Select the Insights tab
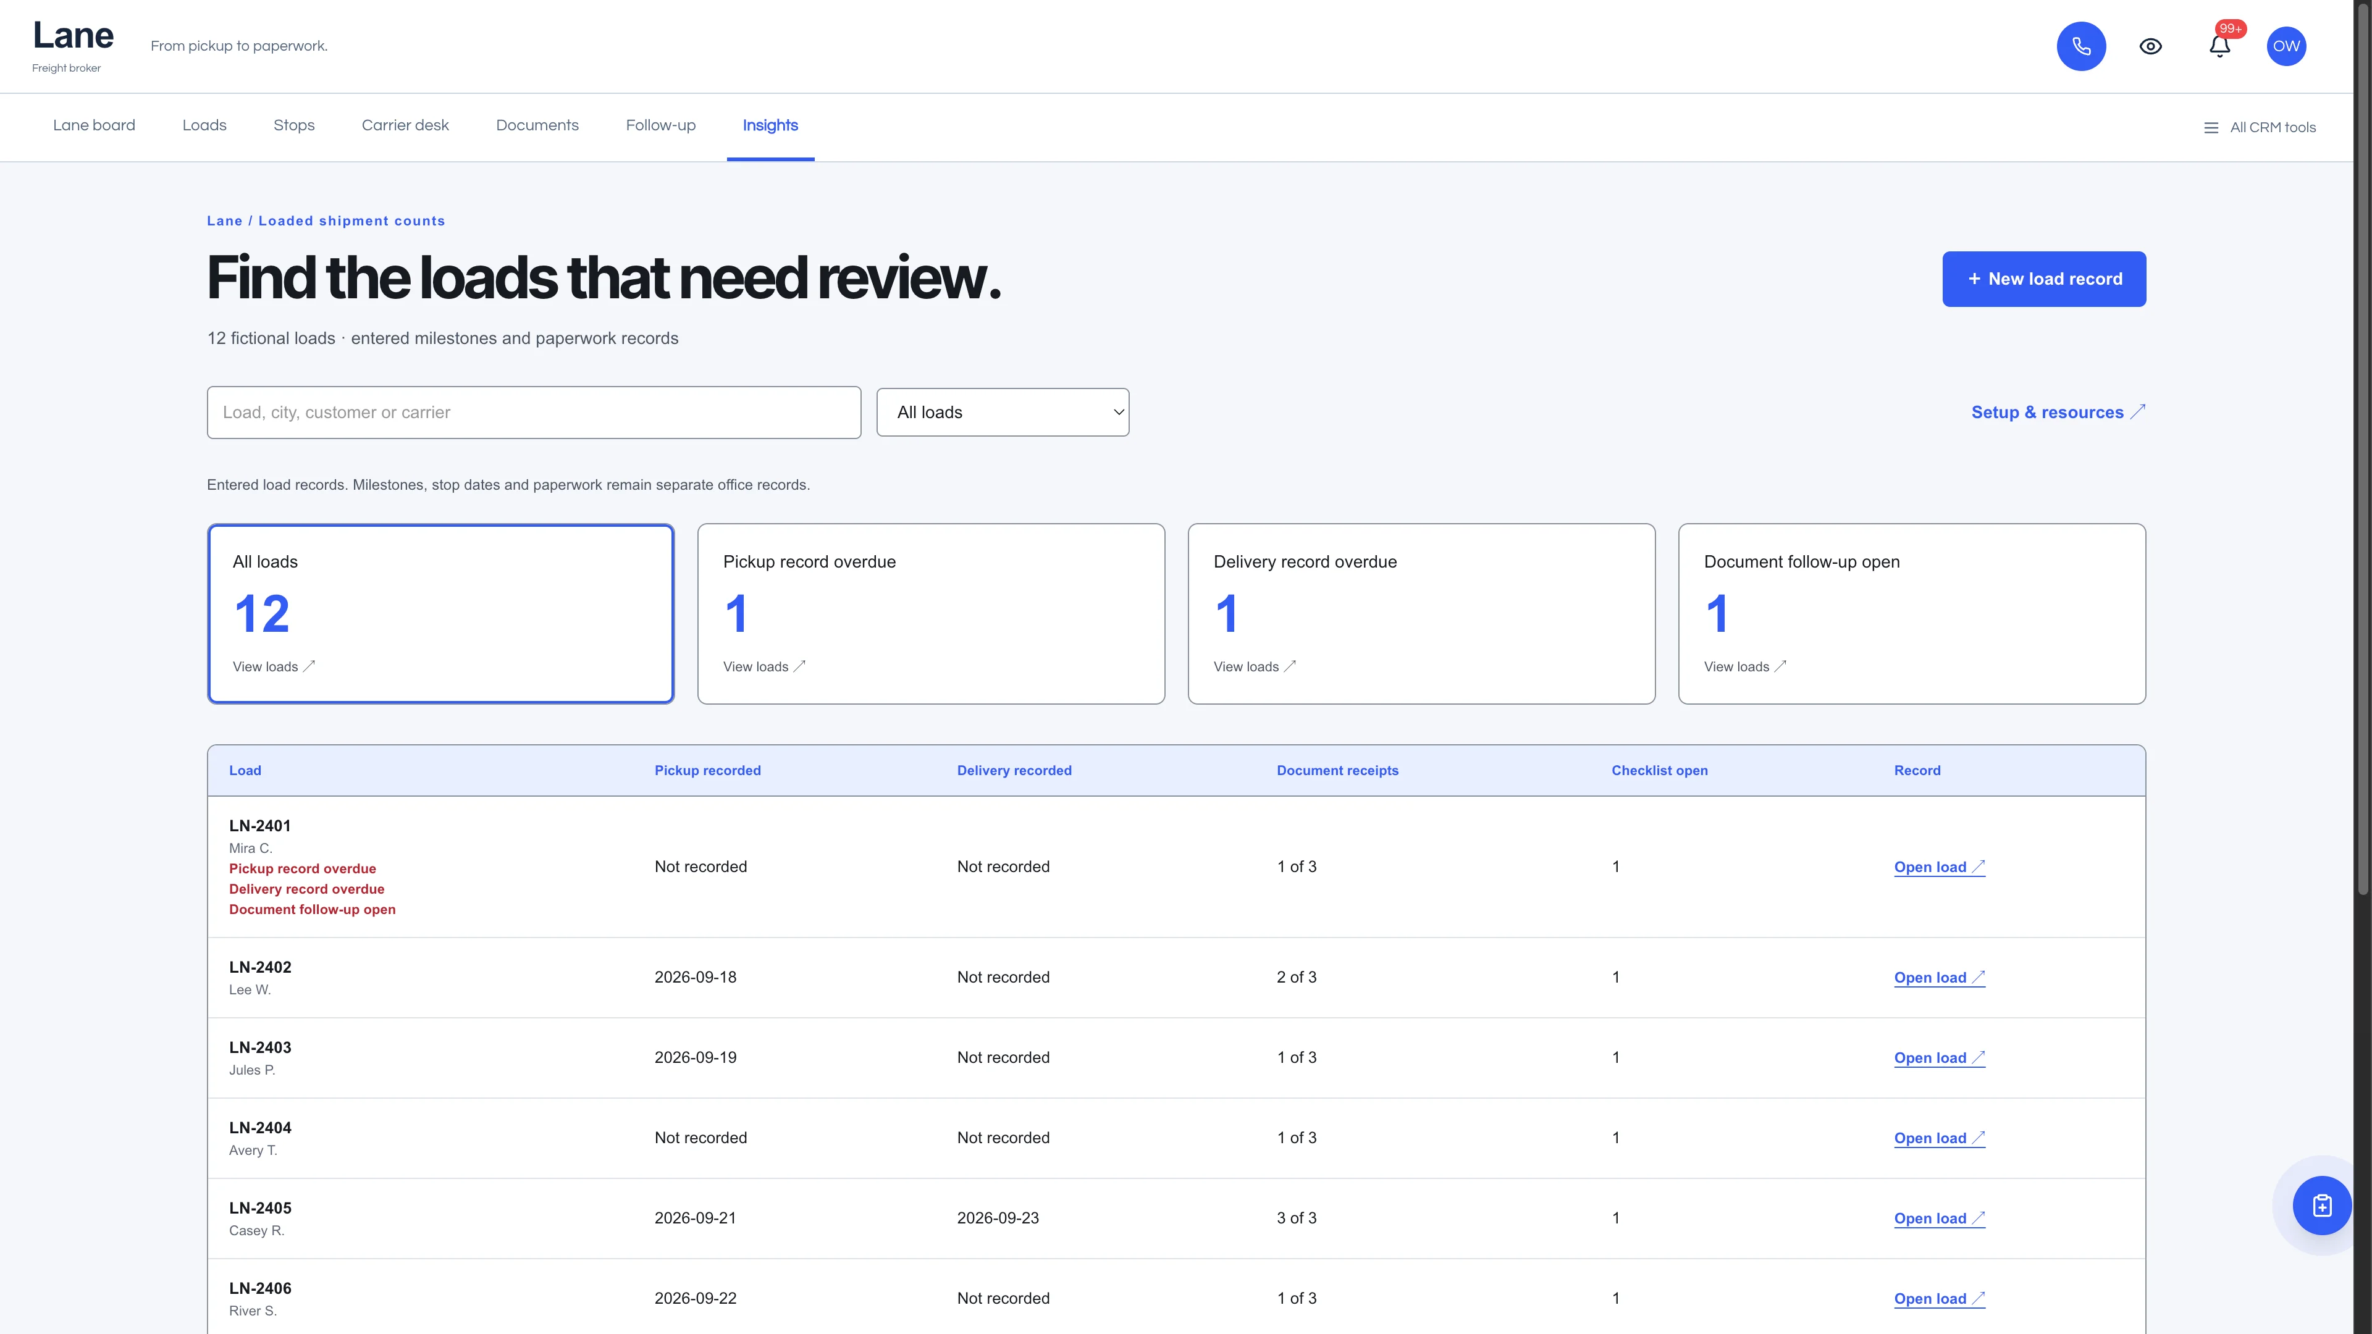Viewport: 2372px width, 1334px height. click(770, 125)
